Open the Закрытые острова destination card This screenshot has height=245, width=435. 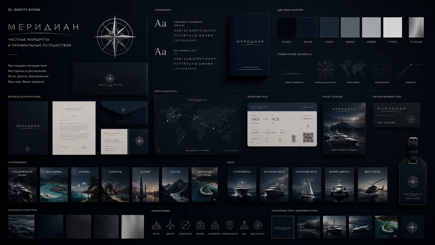pos(204,185)
